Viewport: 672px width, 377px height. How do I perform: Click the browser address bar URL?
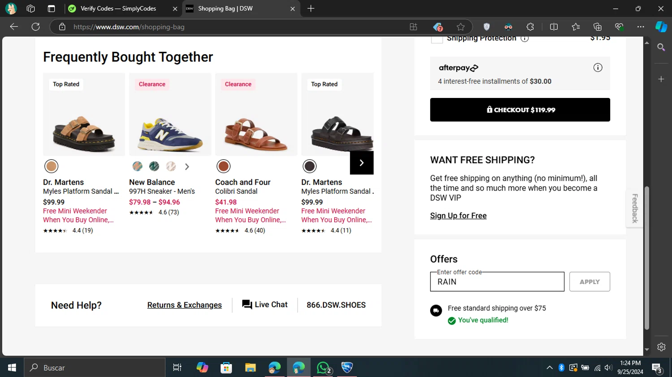(129, 27)
